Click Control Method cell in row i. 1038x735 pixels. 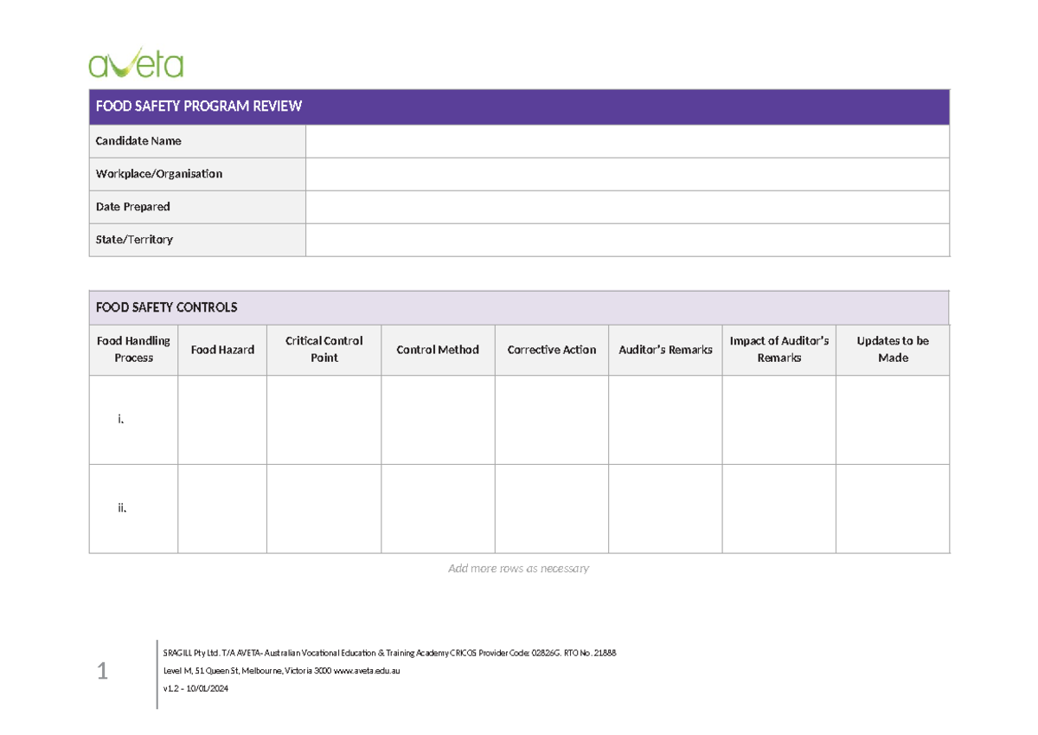coord(438,420)
